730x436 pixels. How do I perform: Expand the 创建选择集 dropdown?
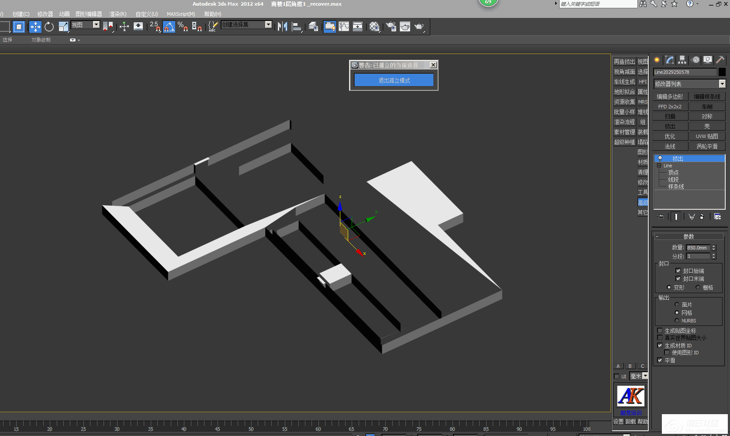[x=268, y=25]
